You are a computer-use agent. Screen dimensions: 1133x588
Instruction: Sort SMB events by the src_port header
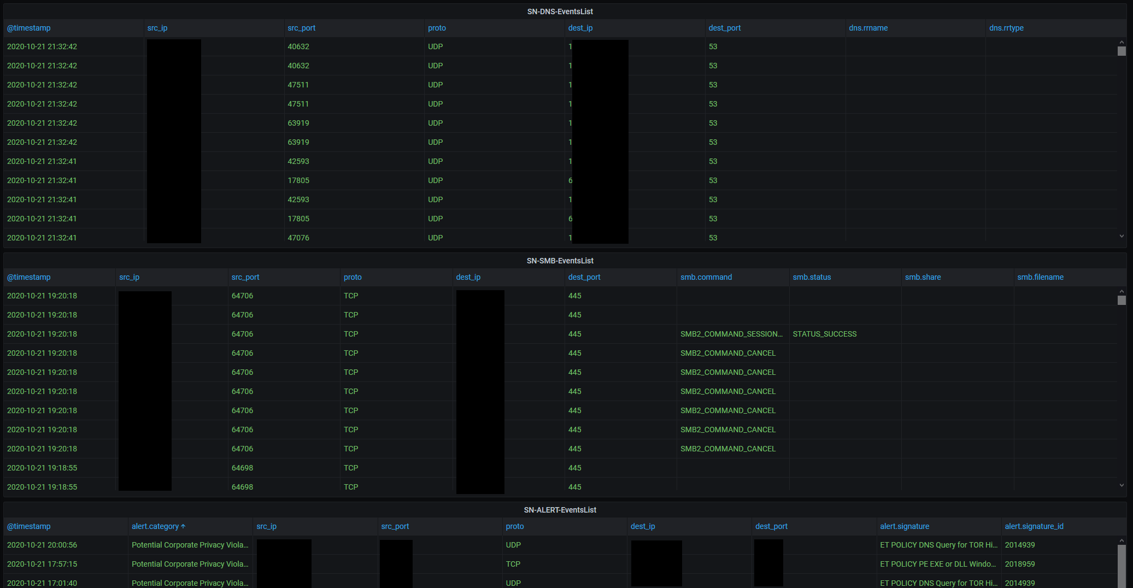(245, 277)
